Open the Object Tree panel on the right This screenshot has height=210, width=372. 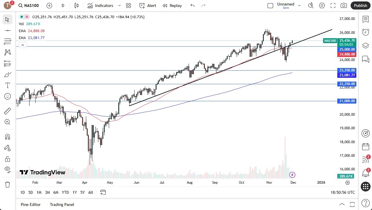365,45
